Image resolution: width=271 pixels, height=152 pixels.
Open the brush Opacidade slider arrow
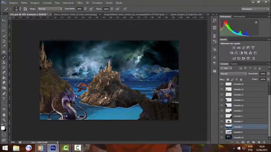[85, 9]
